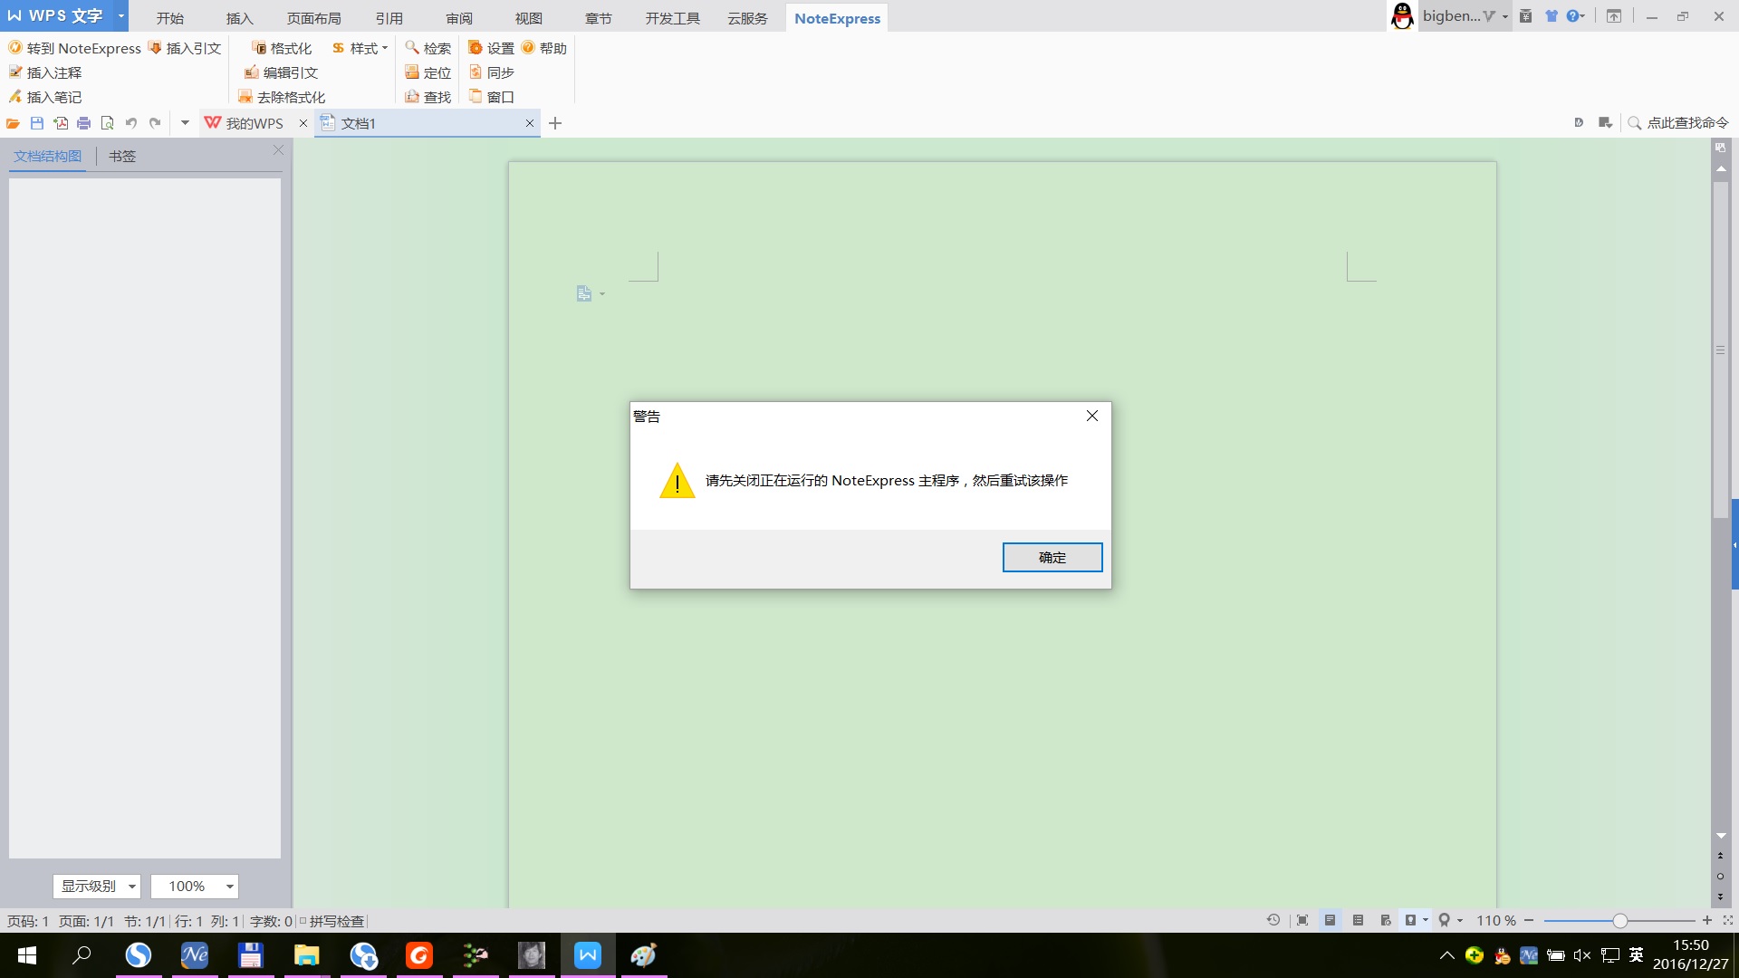Switch to 文档结构图 panel tab
The width and height of the screenshot is (1739, 978).
[x=48, y=156]
